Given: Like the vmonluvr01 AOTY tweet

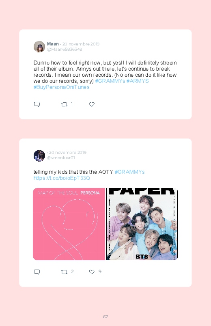Looking at the screenshot, I should [x=92, y=272].
